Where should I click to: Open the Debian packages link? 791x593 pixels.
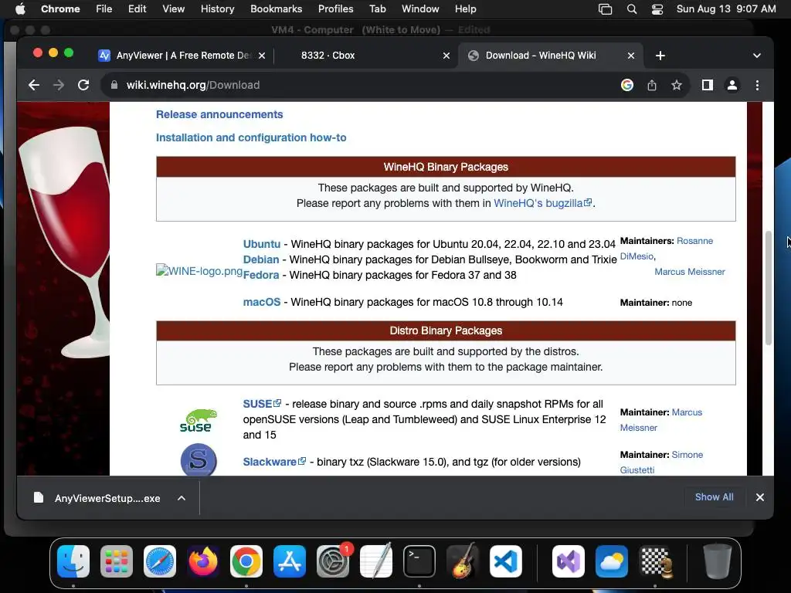point(261,259)
